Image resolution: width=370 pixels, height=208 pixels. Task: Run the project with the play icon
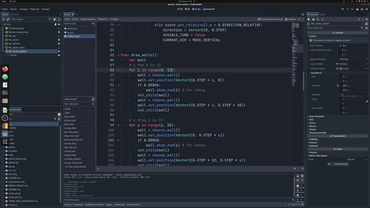click(x=343, y=9)
